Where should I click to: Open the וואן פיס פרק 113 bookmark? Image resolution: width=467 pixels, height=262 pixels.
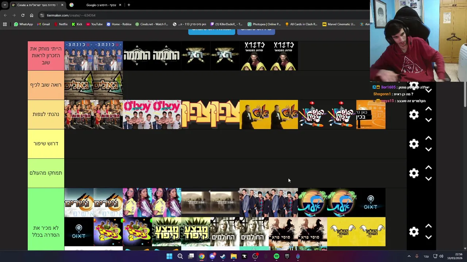(190, 24)
